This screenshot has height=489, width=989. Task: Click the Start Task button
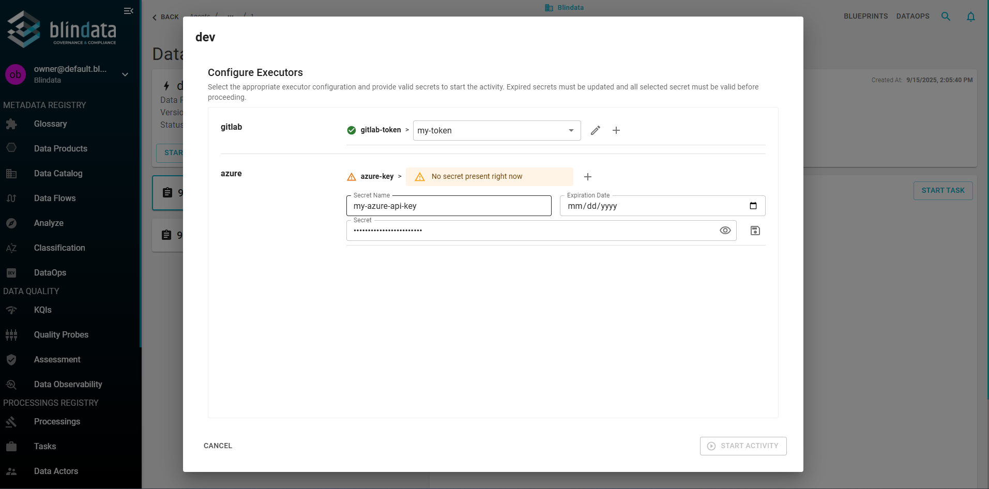coord(942,191)
